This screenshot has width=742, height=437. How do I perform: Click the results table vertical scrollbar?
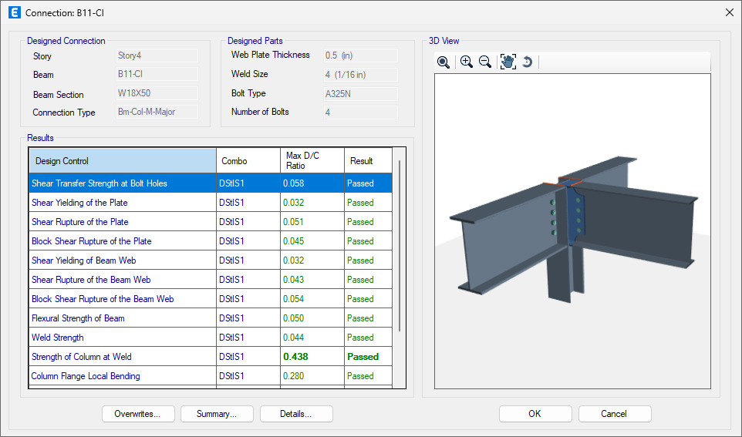tap(399, 247)
